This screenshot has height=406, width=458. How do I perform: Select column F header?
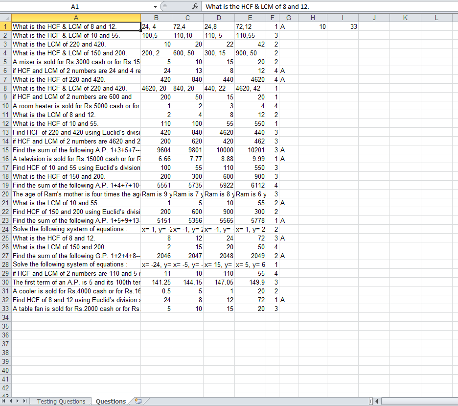point(272,18)
